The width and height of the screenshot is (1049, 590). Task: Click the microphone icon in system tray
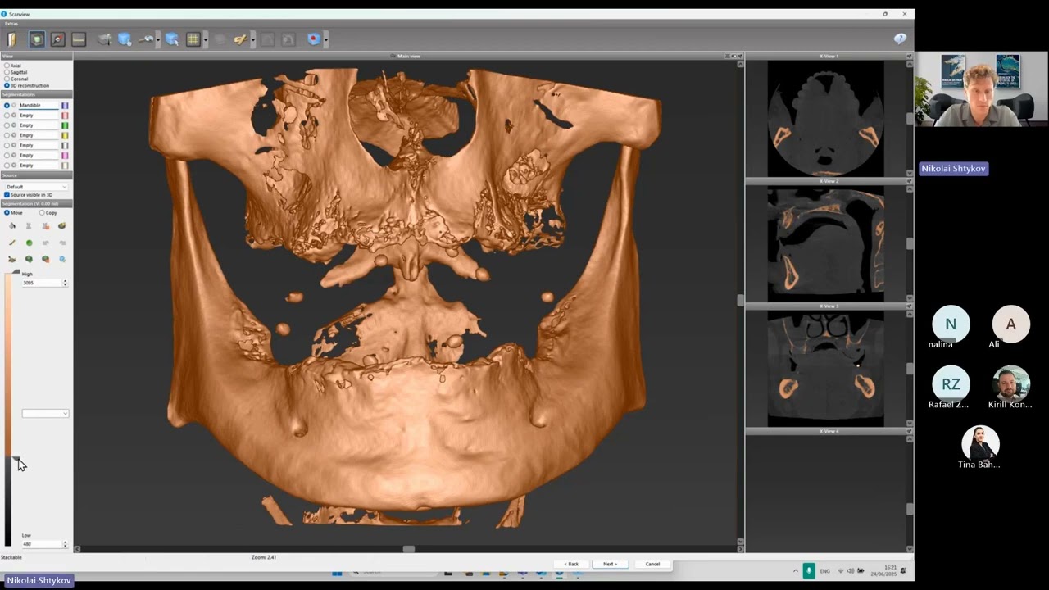tap(809, 570)
